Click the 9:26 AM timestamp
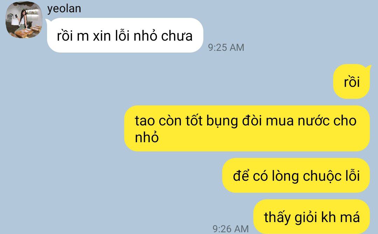Image resolution: width=378 pixels, height=234 pixels. click(230, 229)
